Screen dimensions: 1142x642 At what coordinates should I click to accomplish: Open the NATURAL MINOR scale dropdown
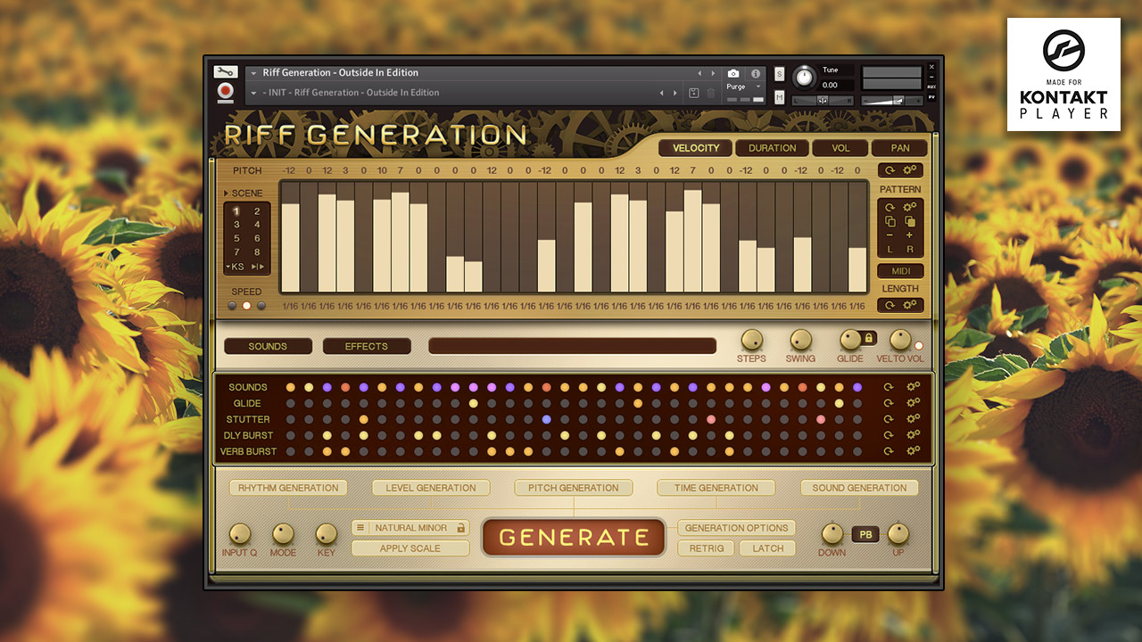410,528
